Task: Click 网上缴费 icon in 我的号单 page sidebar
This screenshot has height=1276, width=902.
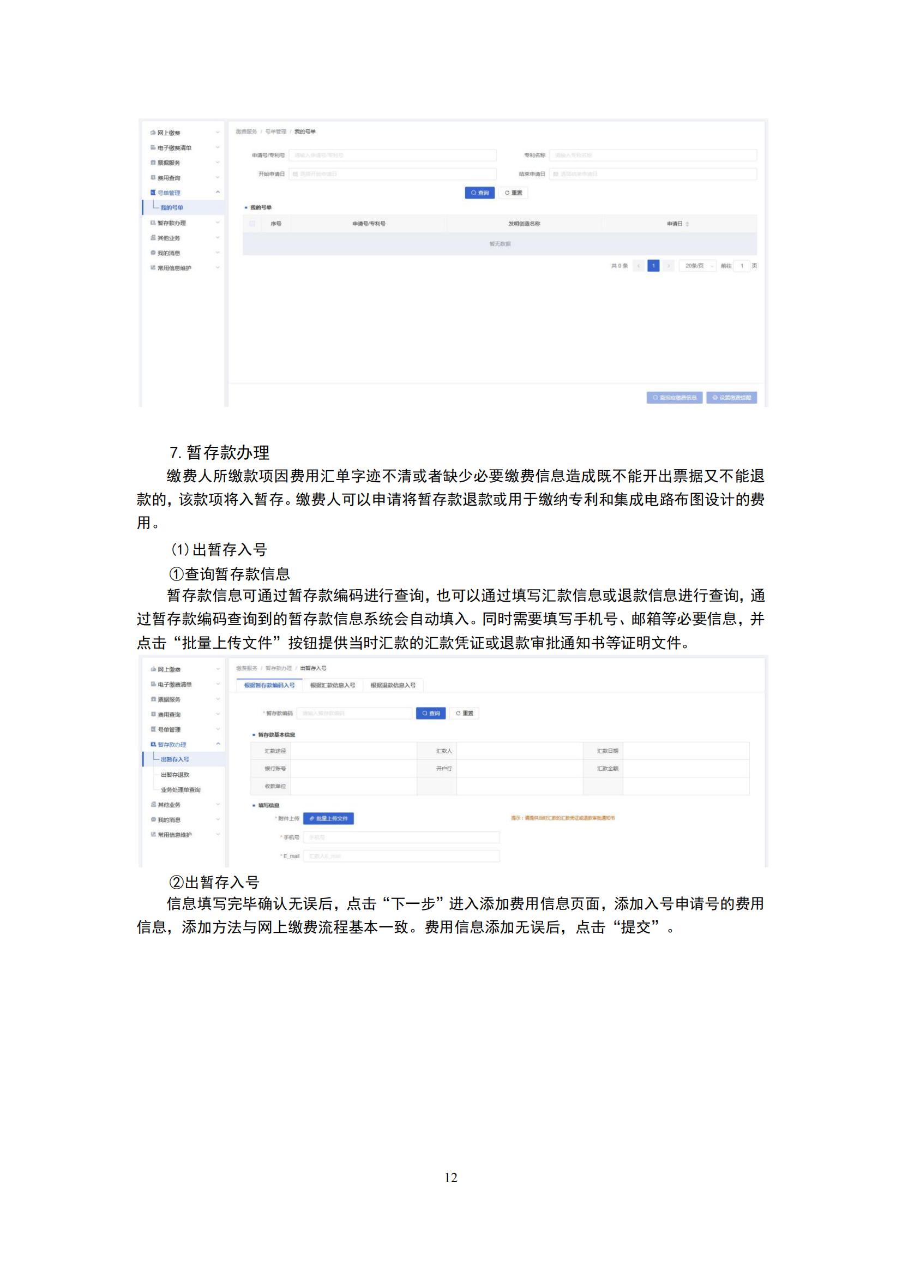Action: pos(153,133)
